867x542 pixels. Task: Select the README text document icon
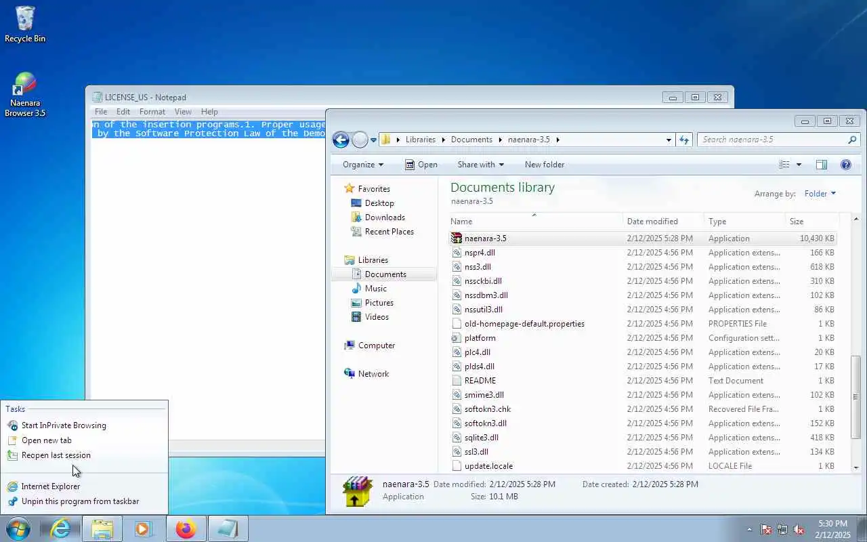click(x=457, y=381)
